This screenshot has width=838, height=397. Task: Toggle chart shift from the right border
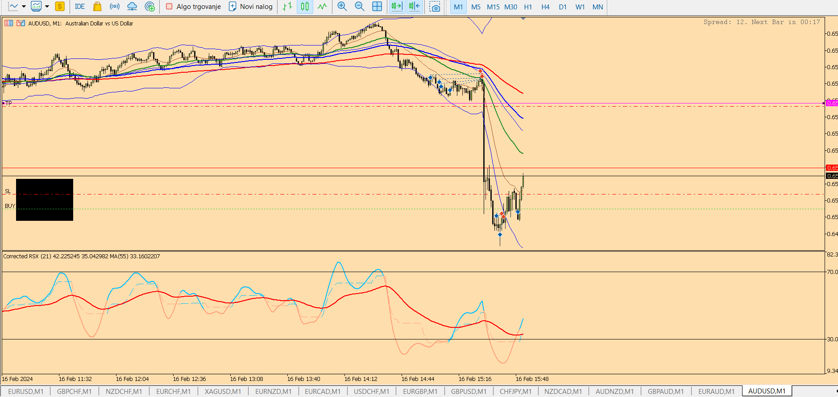[x=414, y=6]
